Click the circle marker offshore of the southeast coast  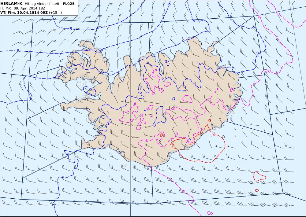(223, 137)
